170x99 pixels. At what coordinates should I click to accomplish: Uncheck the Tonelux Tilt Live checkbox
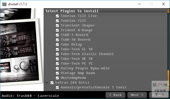point(57,16)
